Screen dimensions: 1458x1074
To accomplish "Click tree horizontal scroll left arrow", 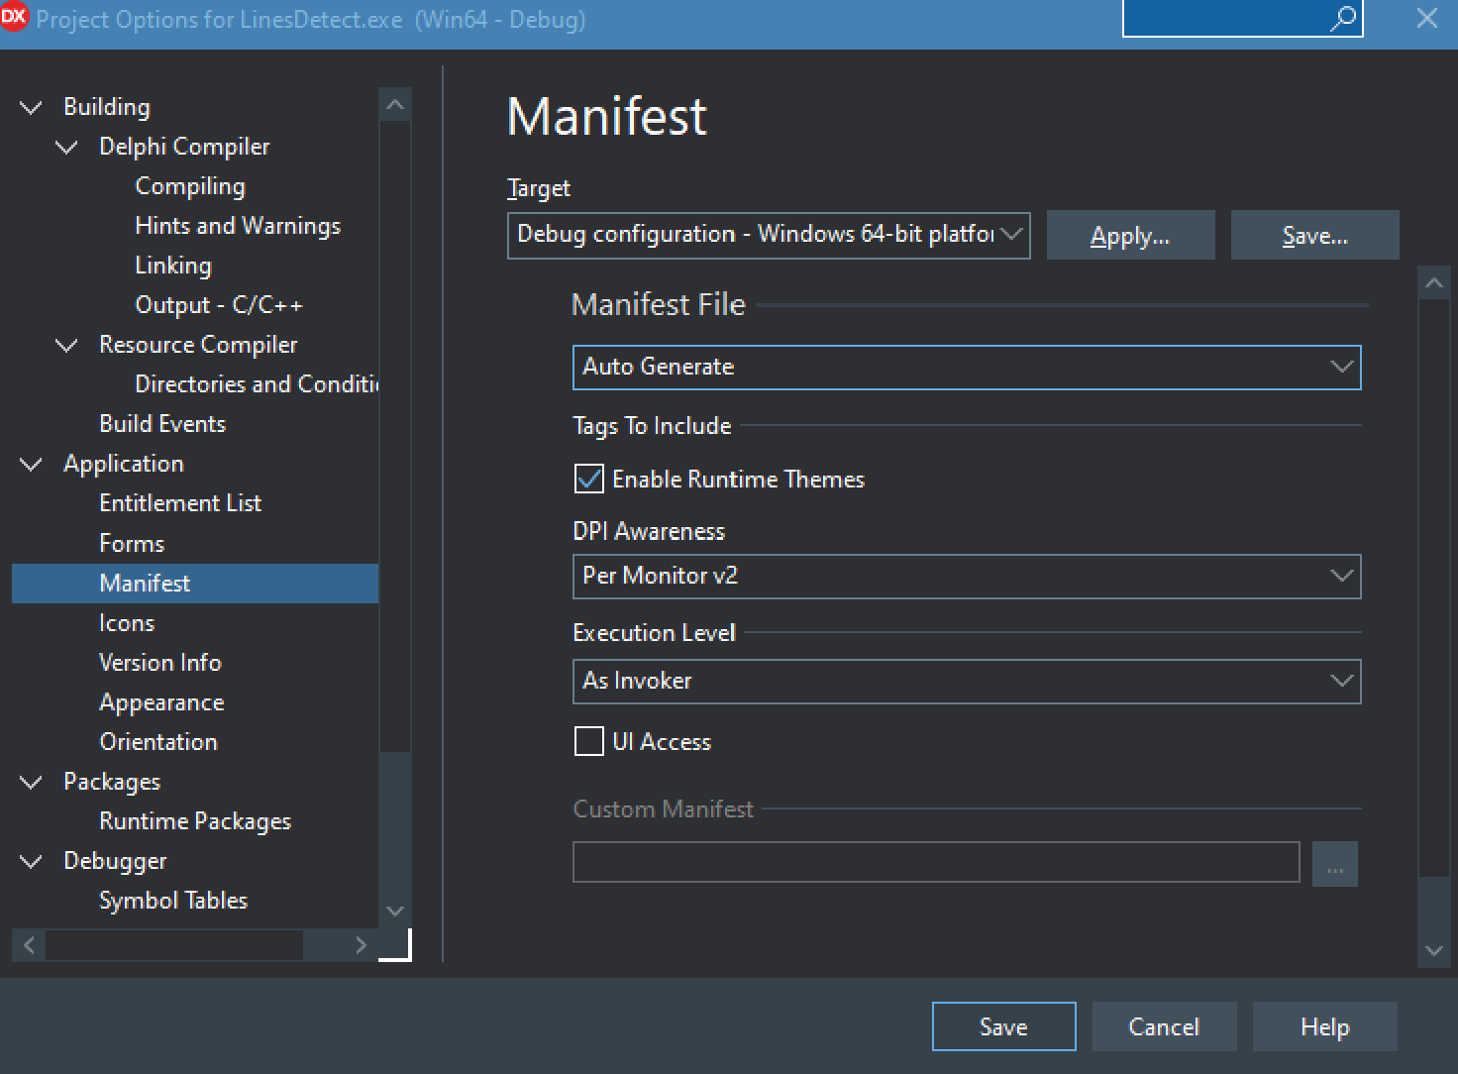I will click(29, 945).
